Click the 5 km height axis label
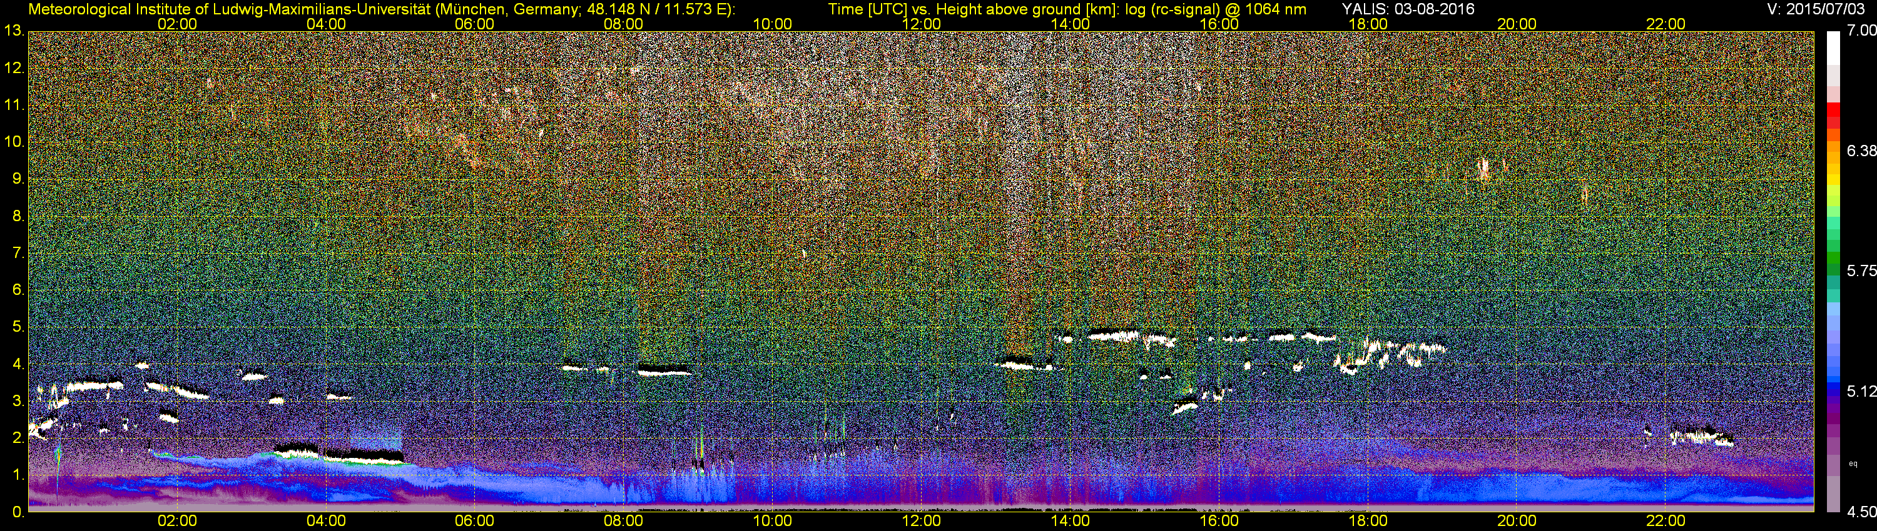Image resolution: width=1877 pixels, height=531 pixels. [18, 327]
